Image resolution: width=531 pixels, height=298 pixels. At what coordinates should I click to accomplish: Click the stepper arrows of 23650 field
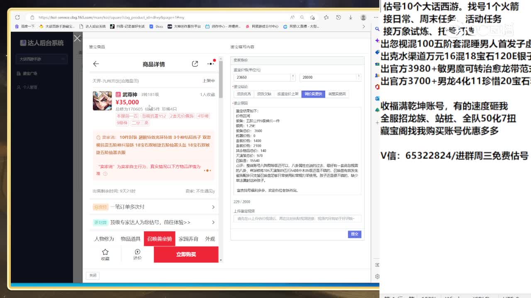point(293,77)
